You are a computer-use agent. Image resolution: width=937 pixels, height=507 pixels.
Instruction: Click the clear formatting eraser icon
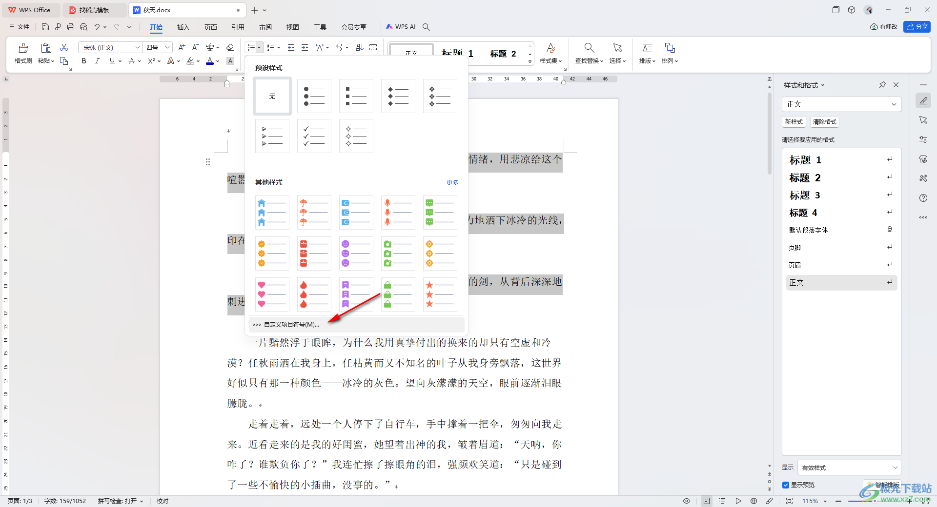[230, 47]
